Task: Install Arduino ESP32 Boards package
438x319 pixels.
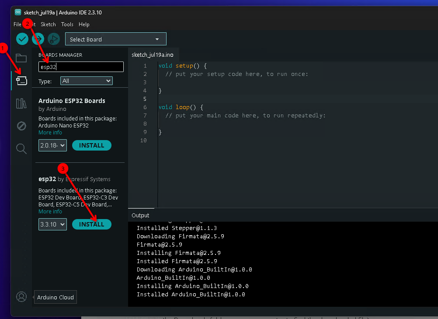Action: pyautogui.click(x=92, y=145)
